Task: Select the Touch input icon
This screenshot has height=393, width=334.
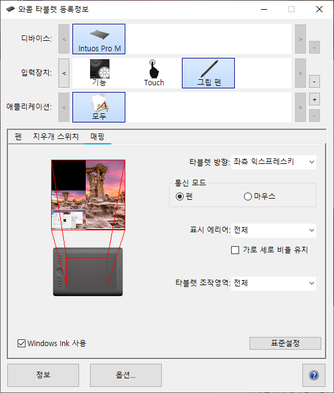Action: coord(154,73)
